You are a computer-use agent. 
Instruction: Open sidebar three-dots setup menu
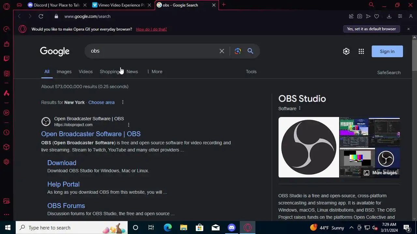[7, 214]
